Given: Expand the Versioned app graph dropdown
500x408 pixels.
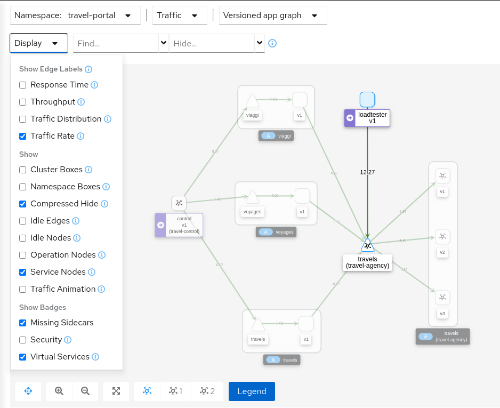Looking at the screenshot, I should [273, 15].
